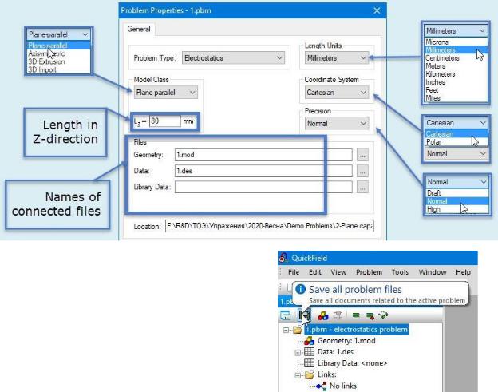Expand the Data: 1.des tree node
498x392 pixels.
click(298, 353)
